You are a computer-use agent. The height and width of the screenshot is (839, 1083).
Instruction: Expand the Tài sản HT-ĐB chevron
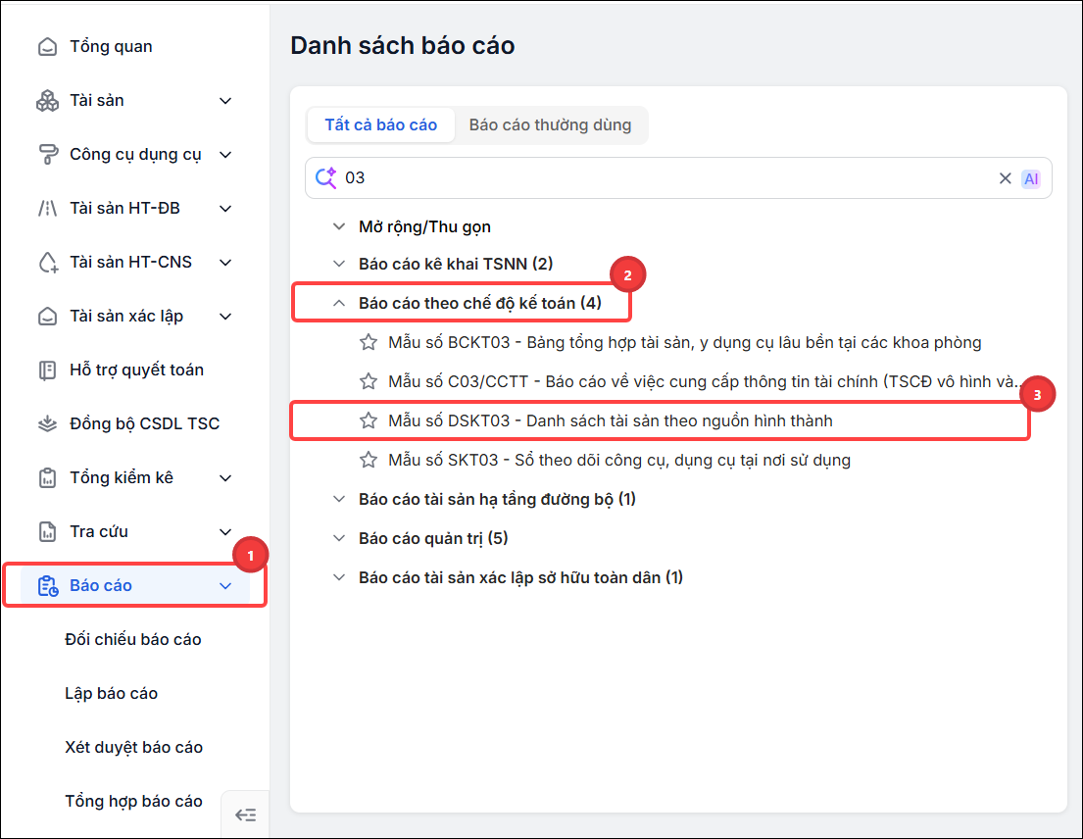225,209
